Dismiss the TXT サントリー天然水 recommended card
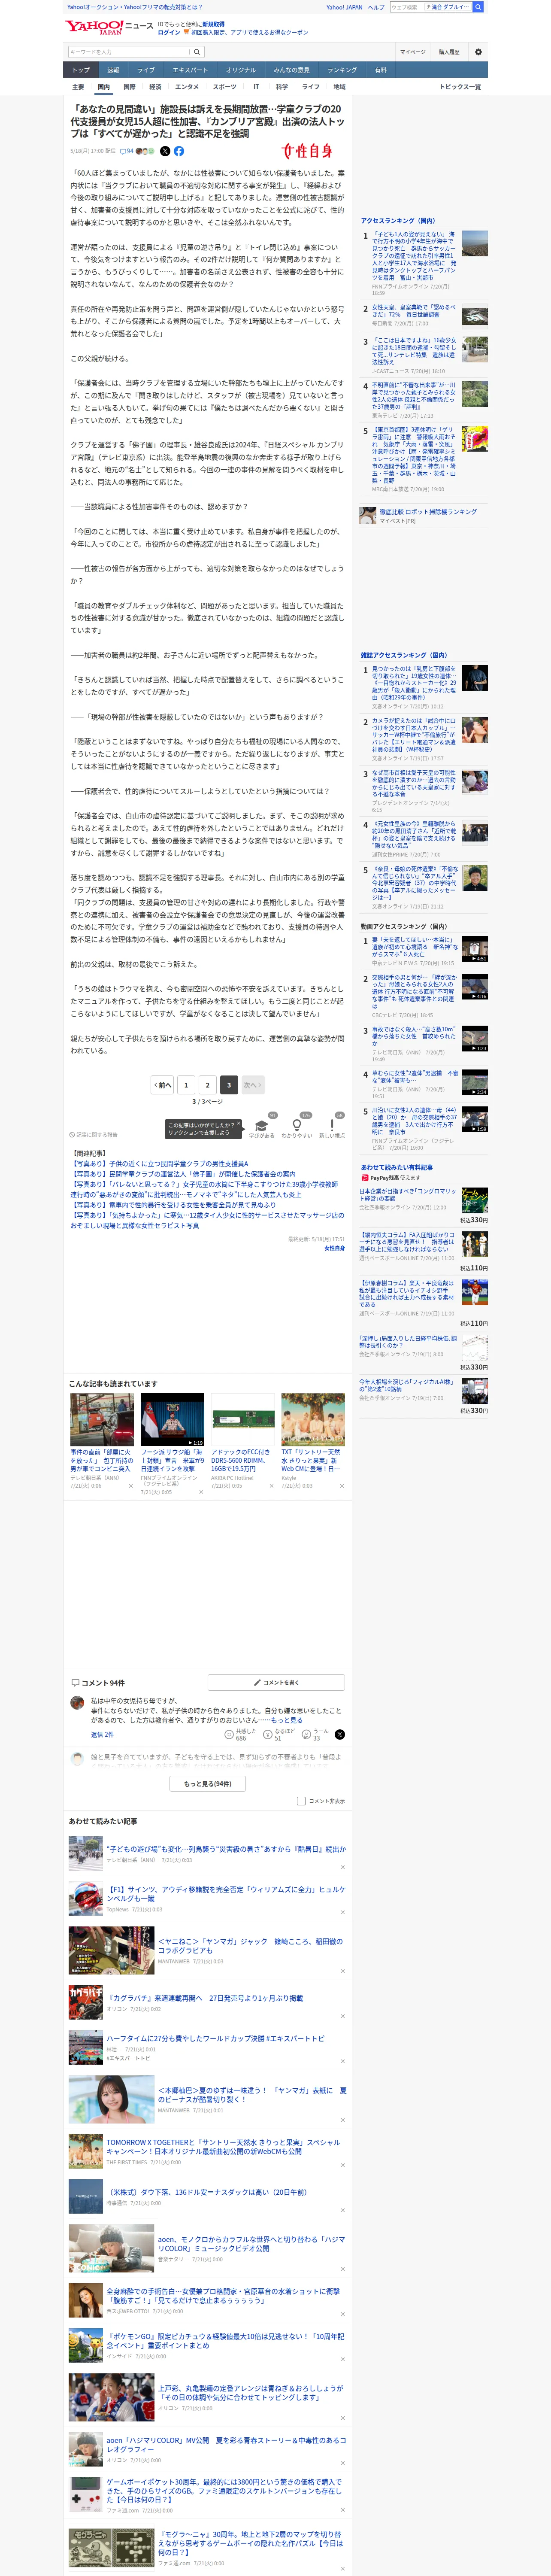 [341, 1486]
